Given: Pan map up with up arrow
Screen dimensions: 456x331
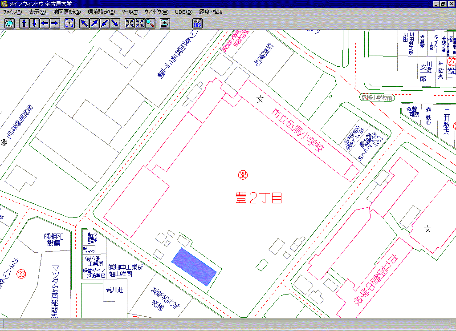Looking at the screenshot, I should coord(24,24).
